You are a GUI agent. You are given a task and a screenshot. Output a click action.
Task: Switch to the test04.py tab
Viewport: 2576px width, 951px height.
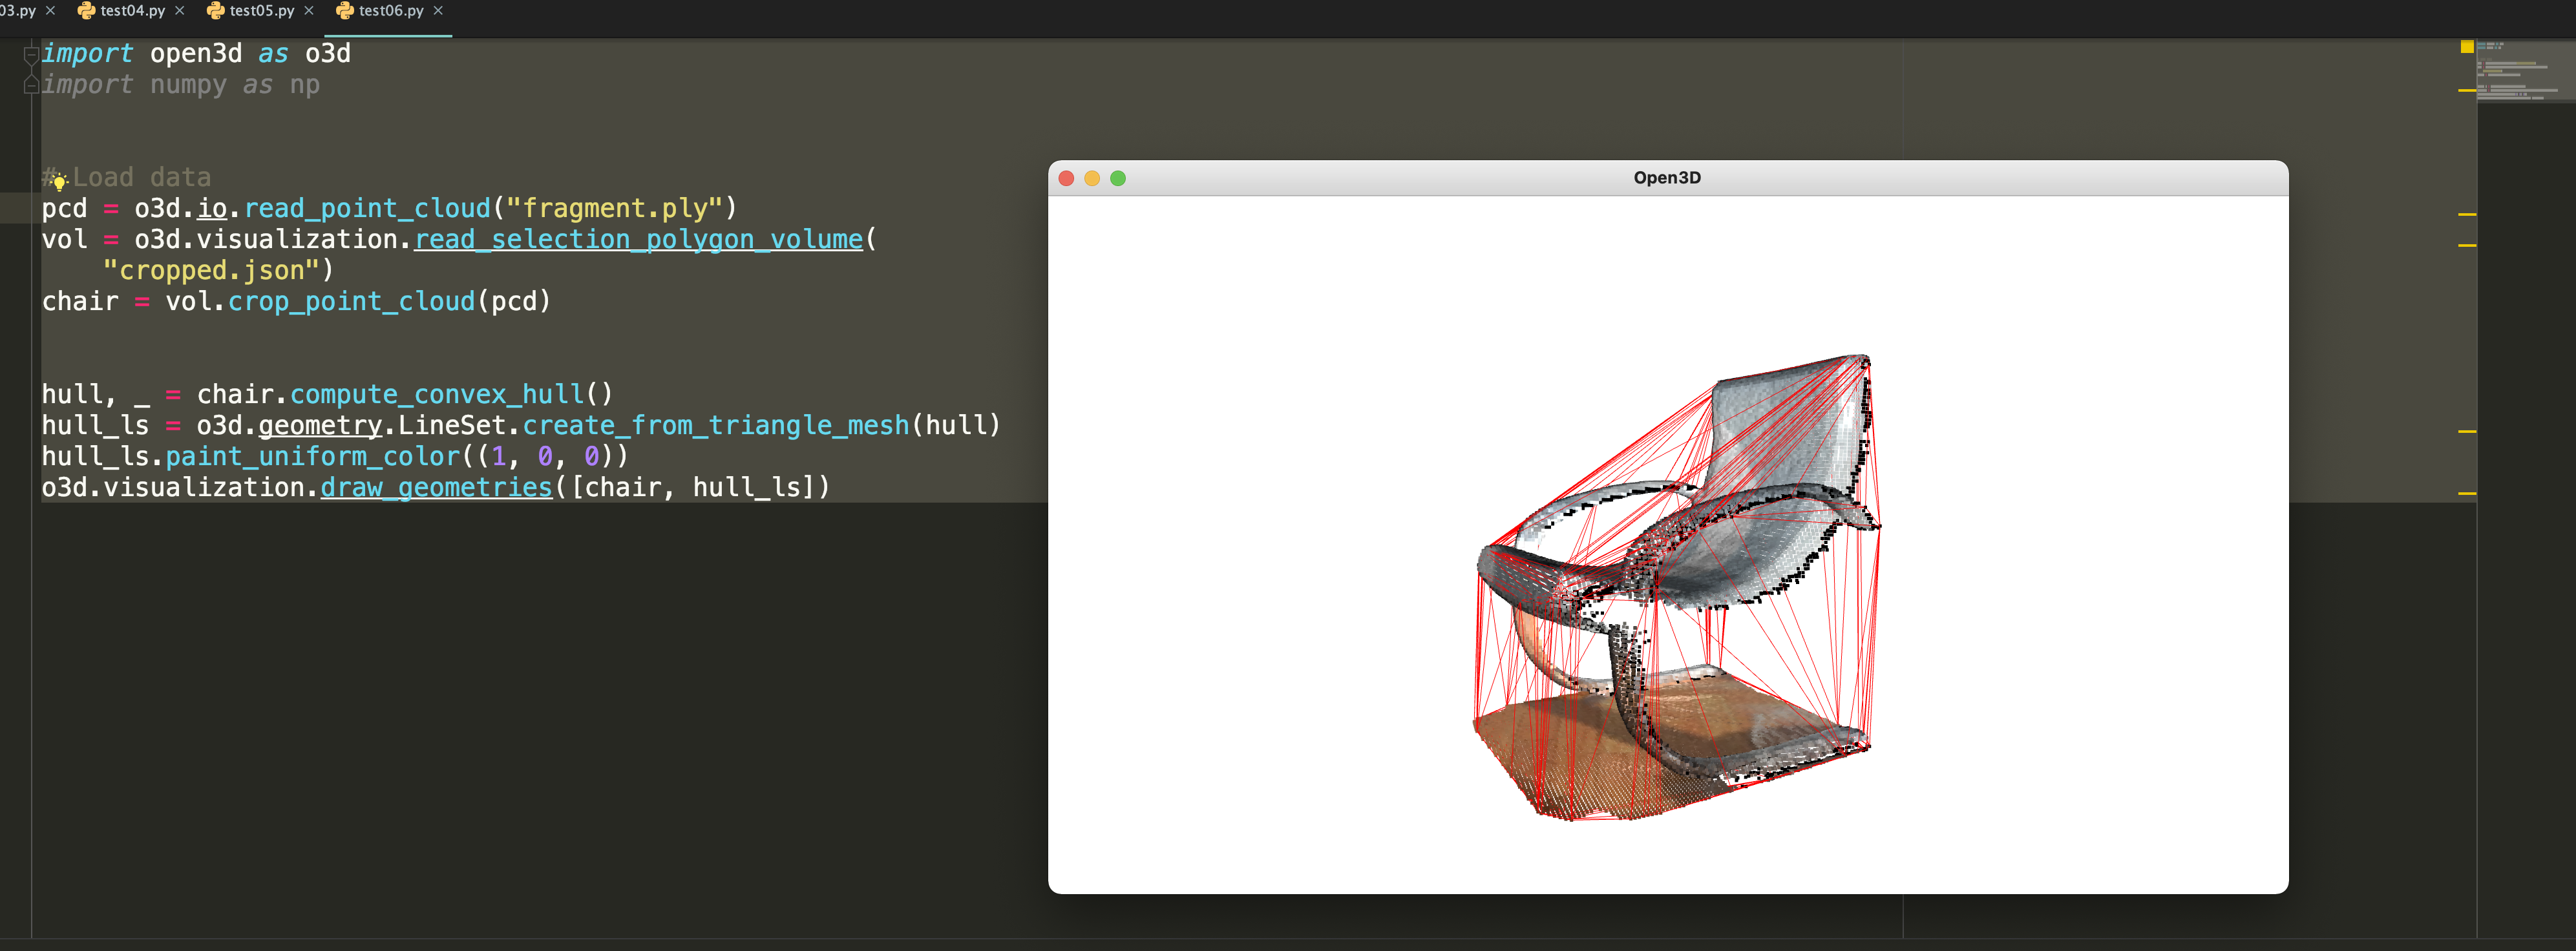coord(132,11)
